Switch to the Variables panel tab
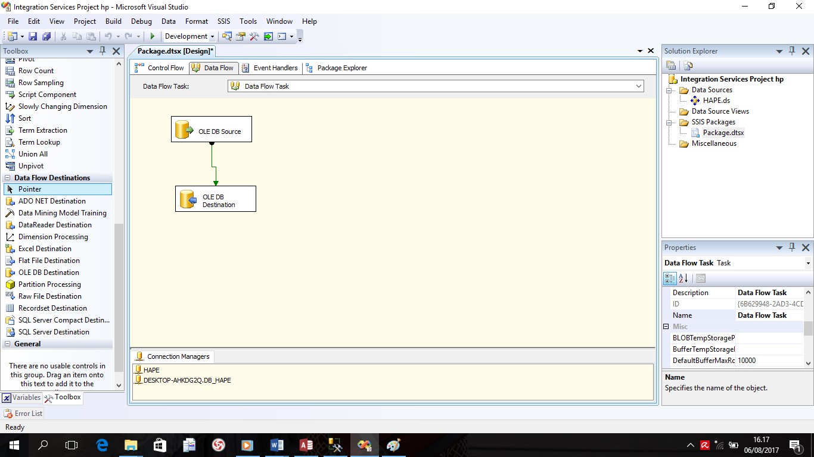Image resolution: width=814 pixels, height=457 pixels. pos(21,397)
